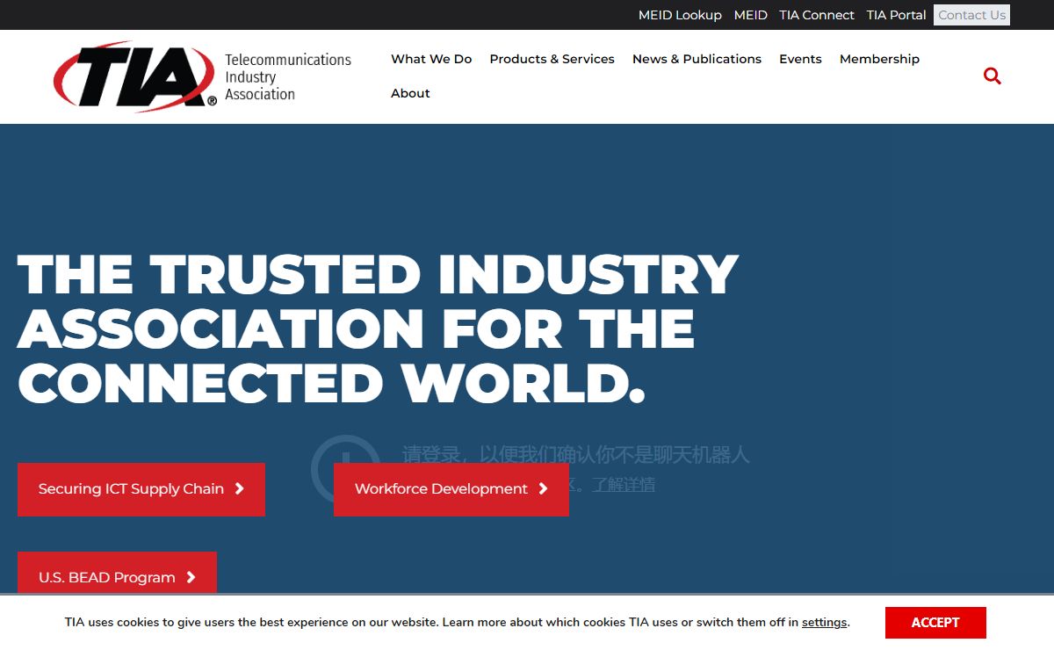Open the Products & Services menu
Image resolution: width=1054 pixels, height=650 pixels.
552,59
